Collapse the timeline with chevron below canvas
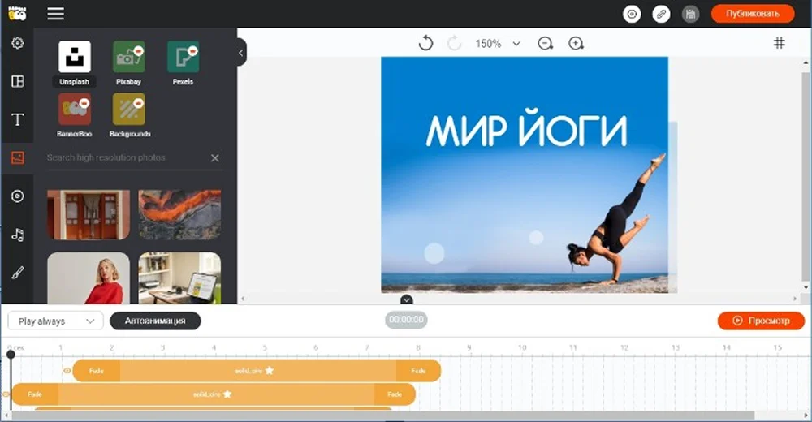812x422 pixels. pyautogui.click(x=407, y=299)
